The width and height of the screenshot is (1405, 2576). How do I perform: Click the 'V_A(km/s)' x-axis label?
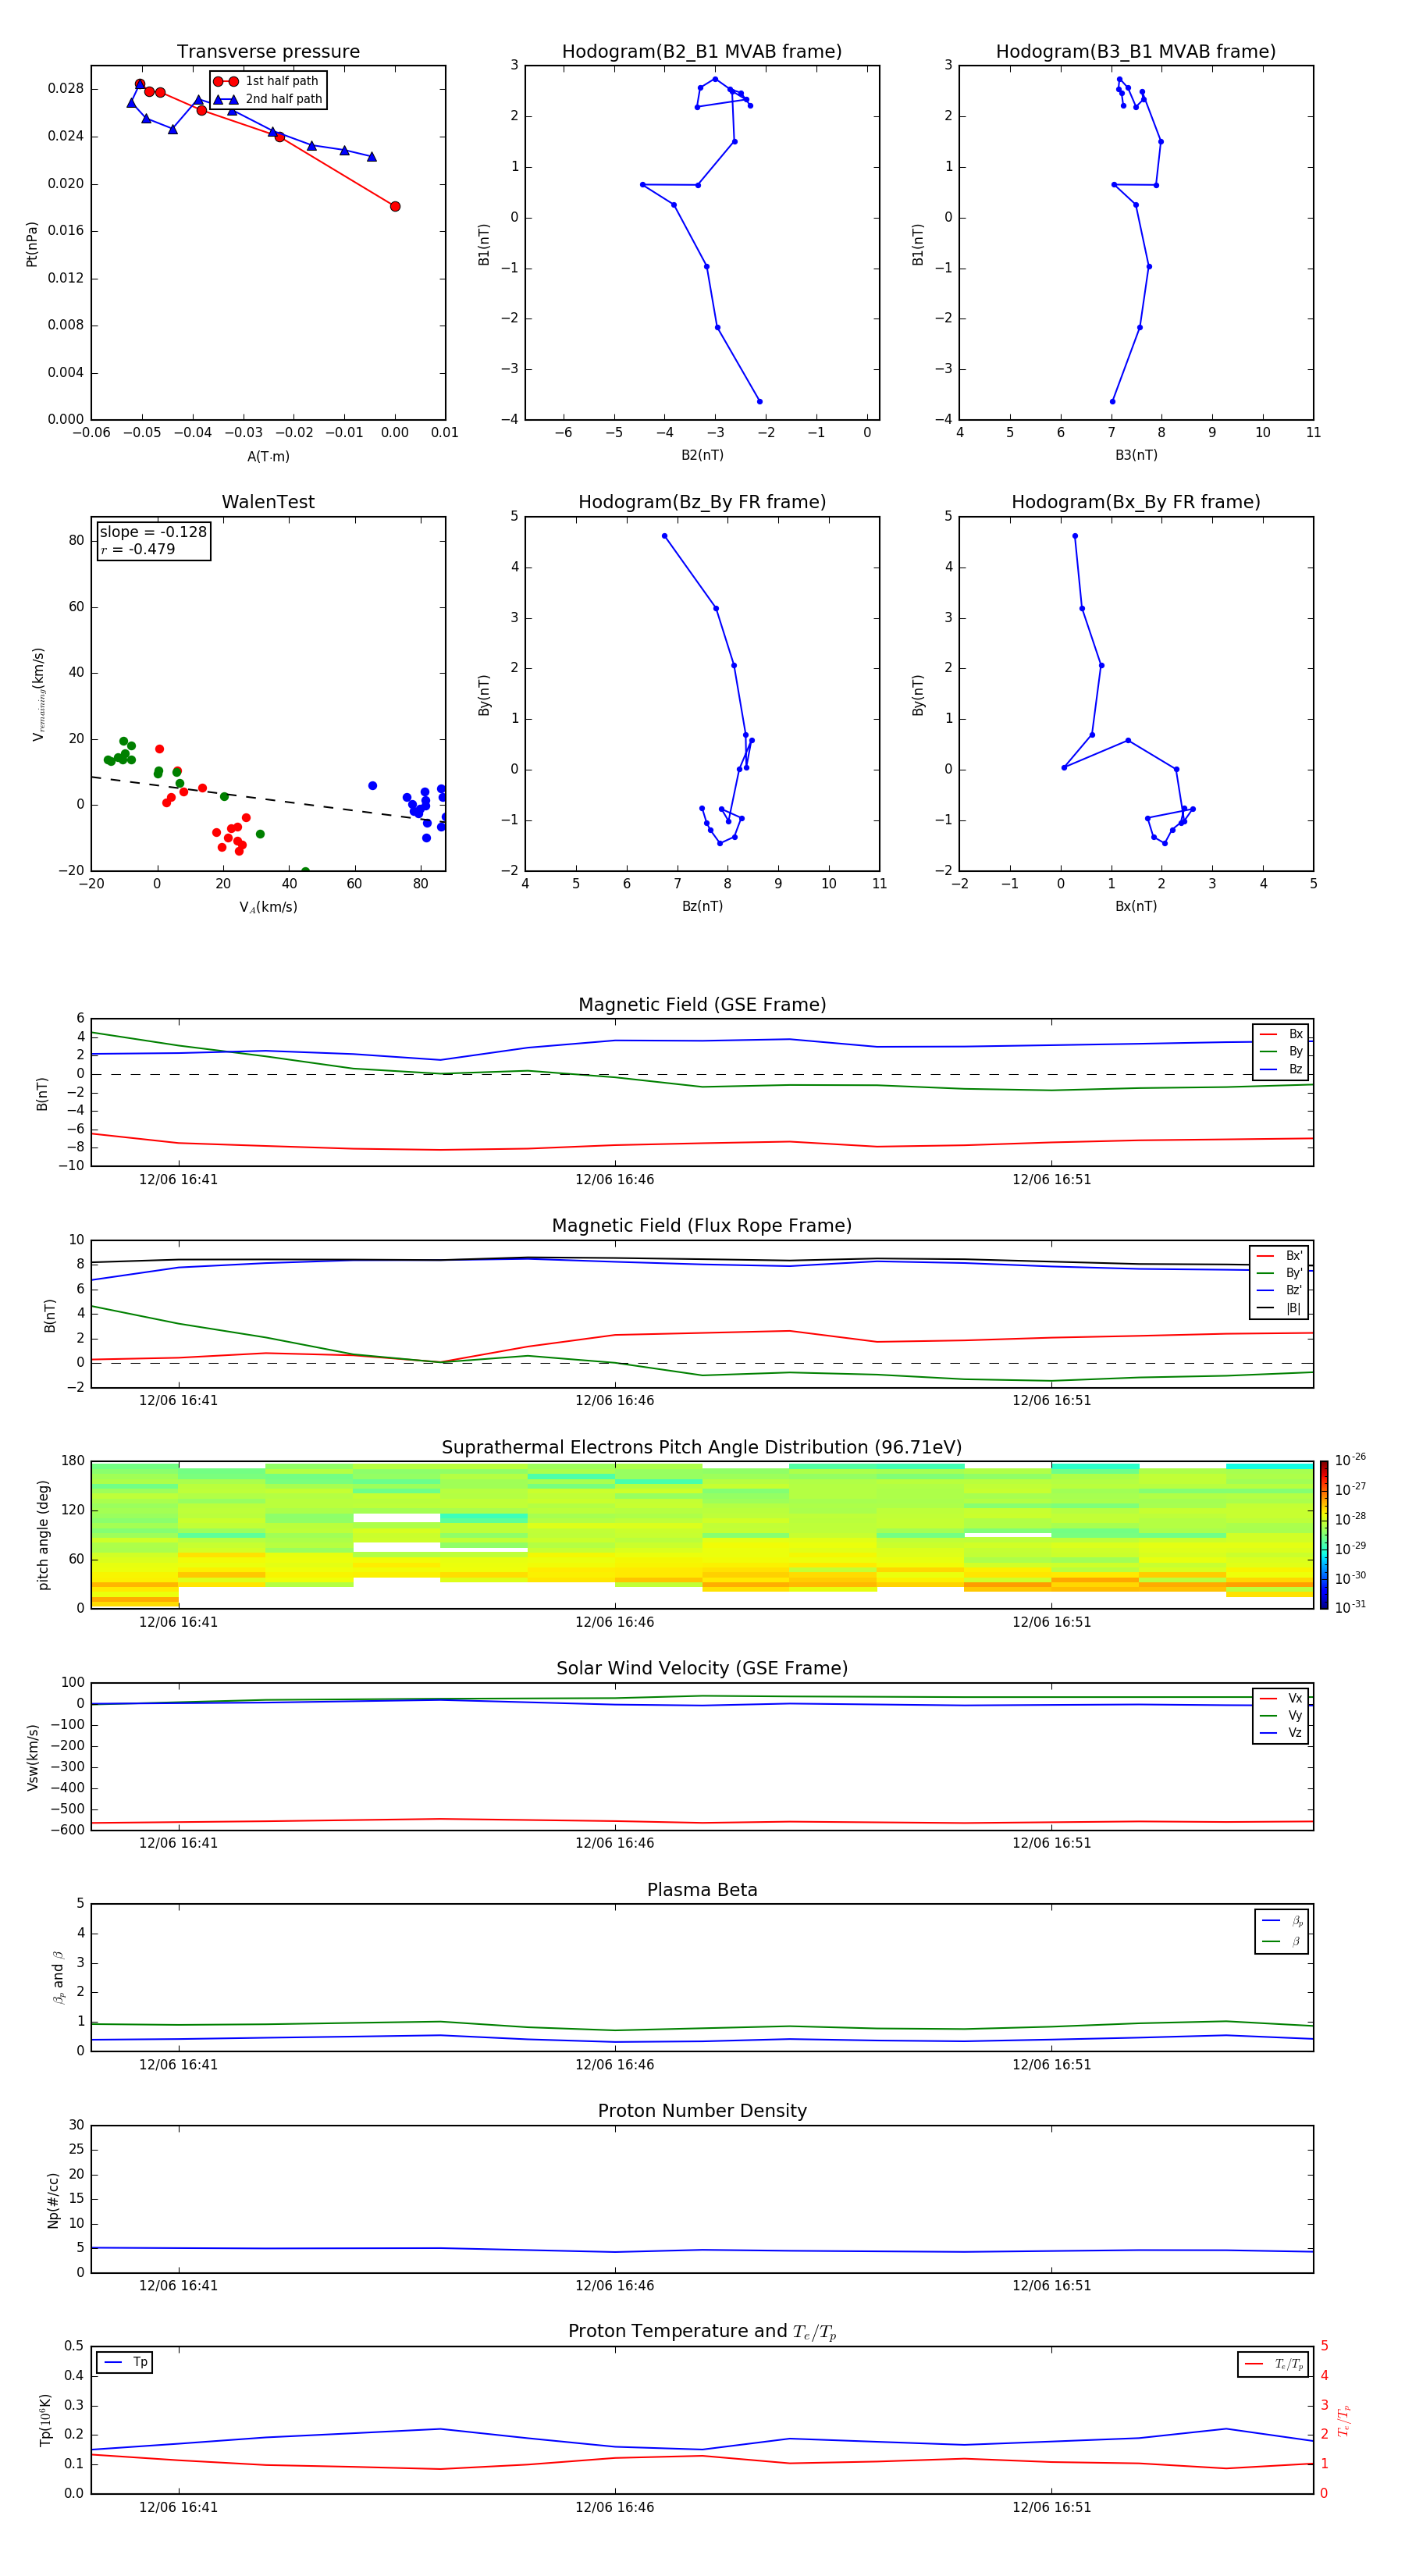coord(268,907)
